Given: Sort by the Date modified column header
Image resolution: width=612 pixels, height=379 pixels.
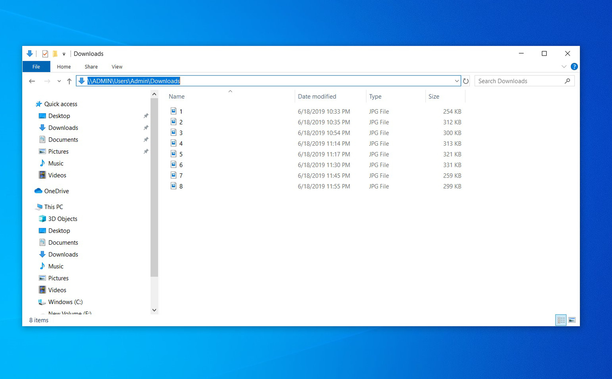Looking at the screenshot, I should pyautogui.click(x=317, y=96).
